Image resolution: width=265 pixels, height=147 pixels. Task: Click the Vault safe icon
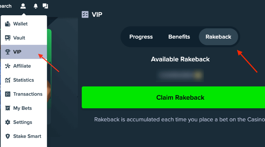[x=8, y=38]
